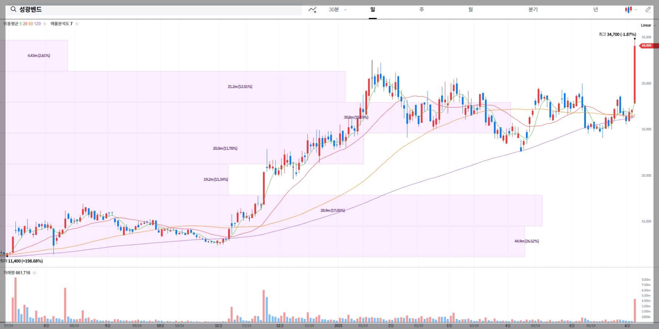The image size is (659, 329).
Task: Click the 44.9m (26.52%) volume profile label
Action: [527, 241]
